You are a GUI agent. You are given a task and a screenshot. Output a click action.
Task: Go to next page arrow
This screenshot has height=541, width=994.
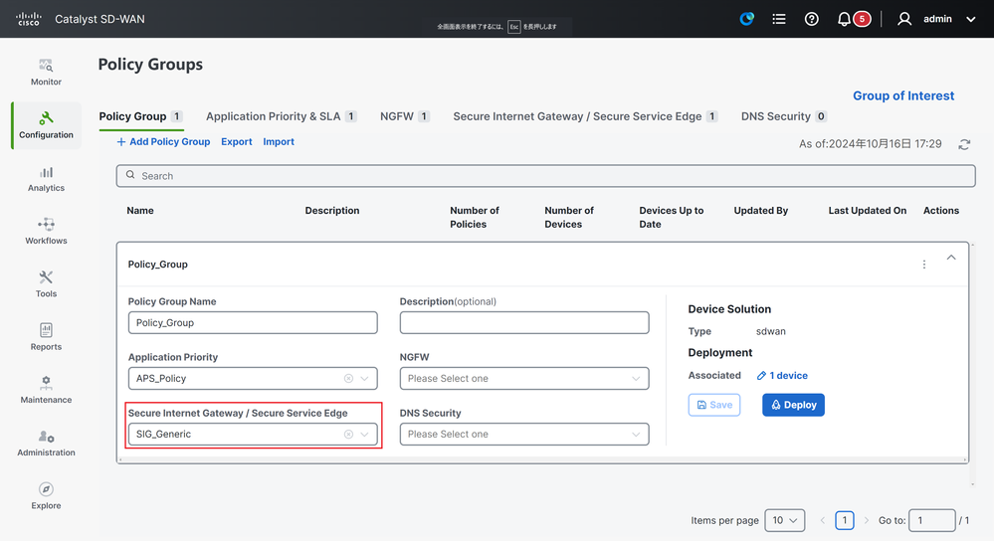[867, 520]
